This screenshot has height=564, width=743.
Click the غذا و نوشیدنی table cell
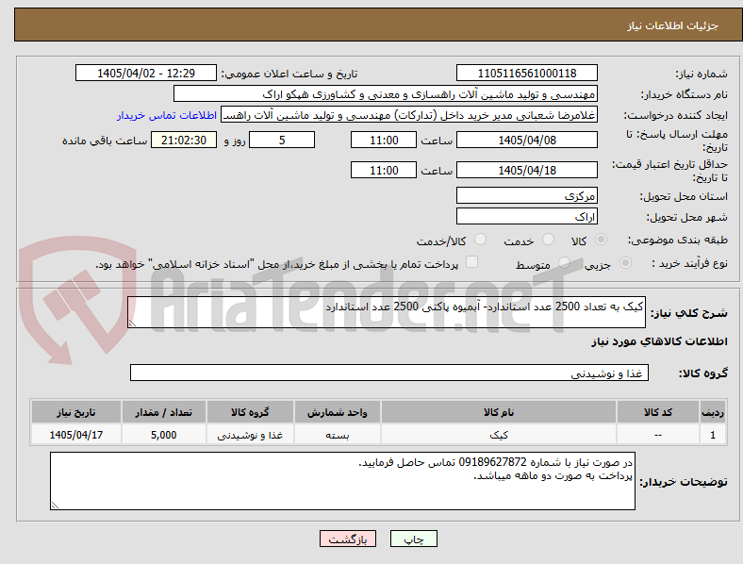[x=250, y=434]
